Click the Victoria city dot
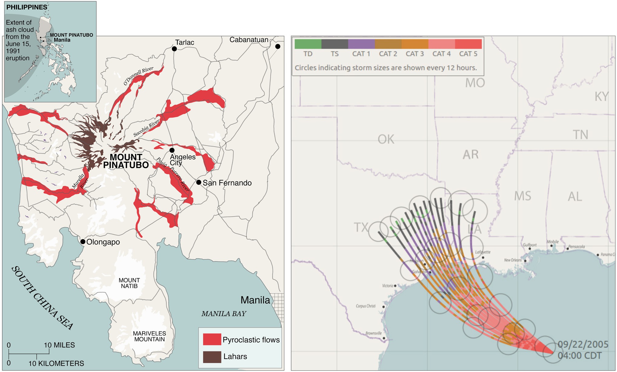617x372 pixels. pyautogui.click(x=395, y=286)
